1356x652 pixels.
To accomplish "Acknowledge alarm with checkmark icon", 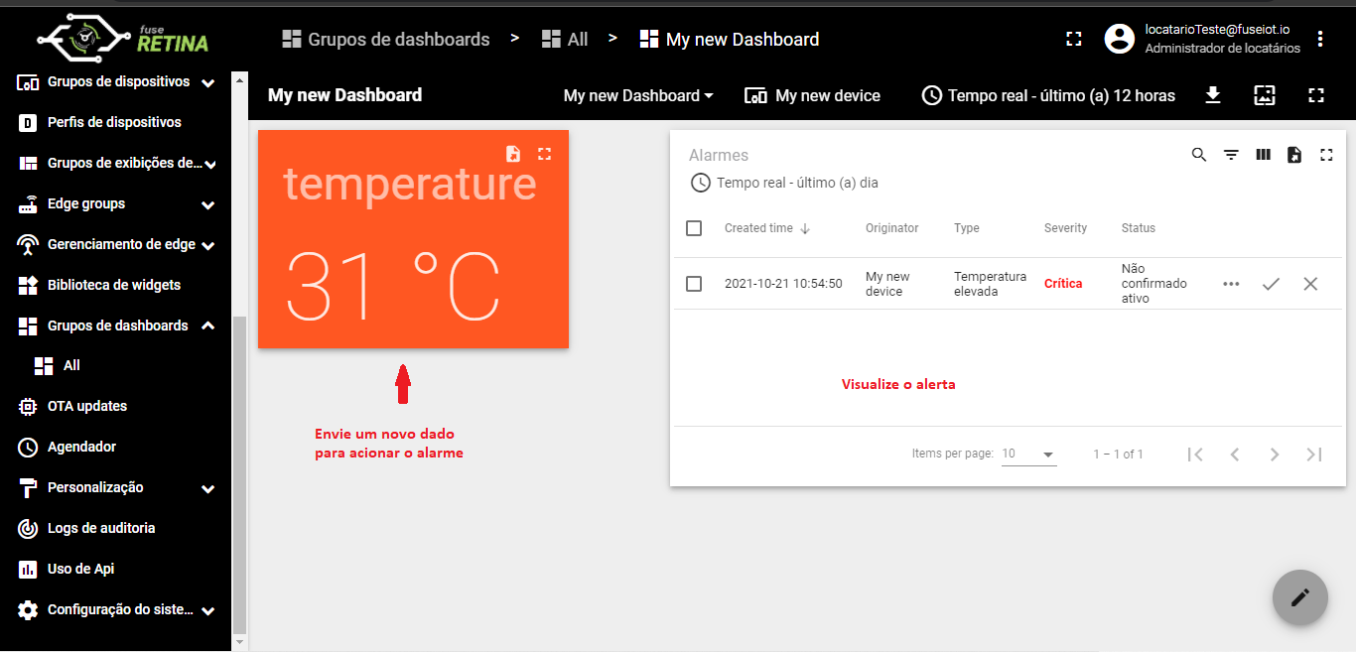I will click(1271, 284).
